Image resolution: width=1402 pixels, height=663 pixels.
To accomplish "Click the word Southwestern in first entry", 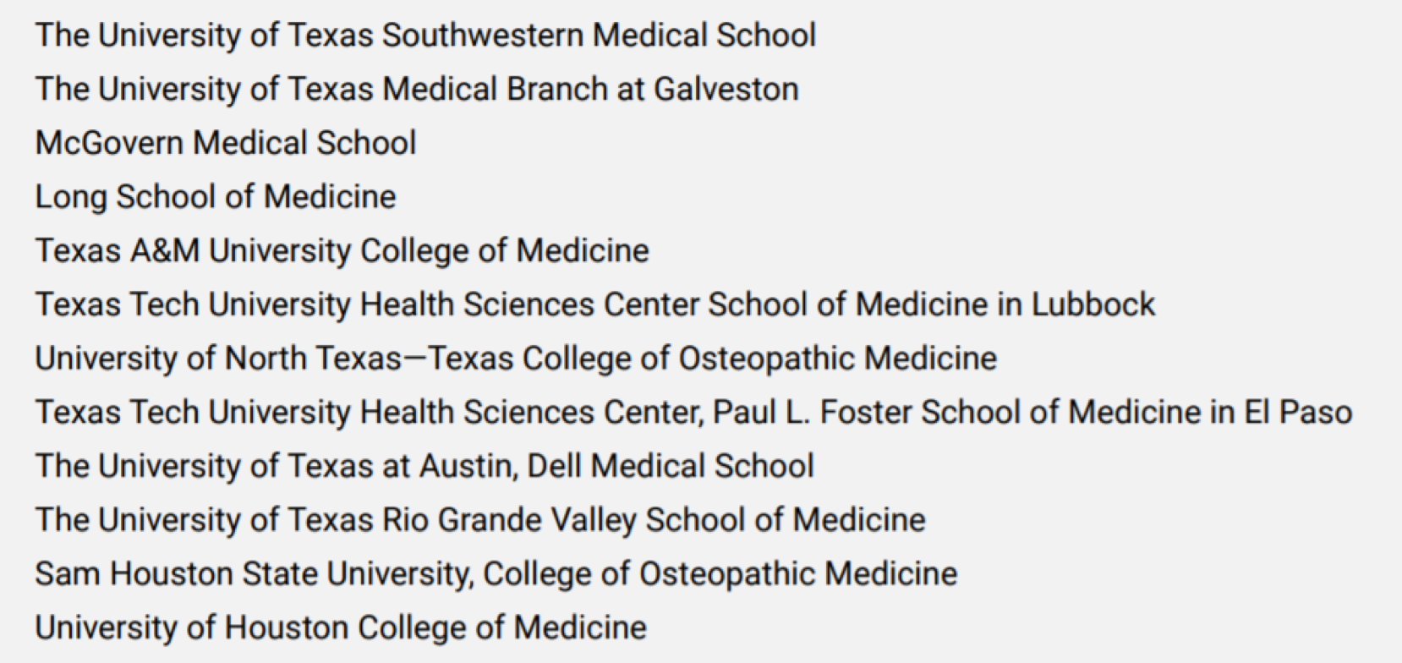I will click(x=482, y=36).
